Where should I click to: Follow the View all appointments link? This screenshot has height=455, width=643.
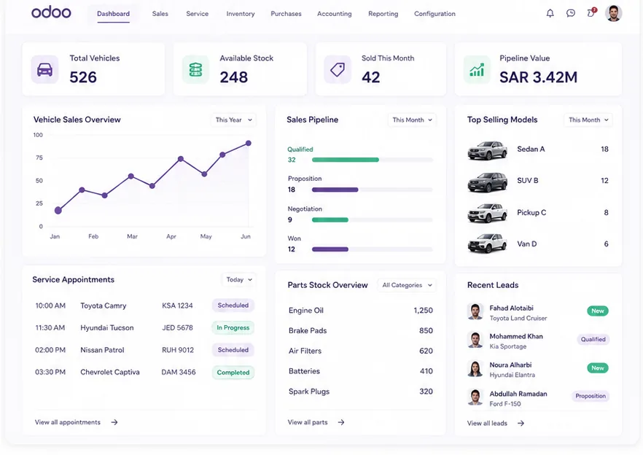tap(68, 422)
